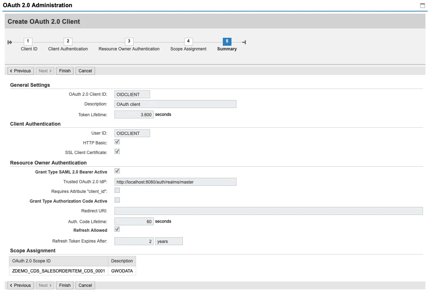
Task: Select the ZDEMO_CDS_SALESORDERITEM_CDS_0001 scope row
Action: click(58, 271)
